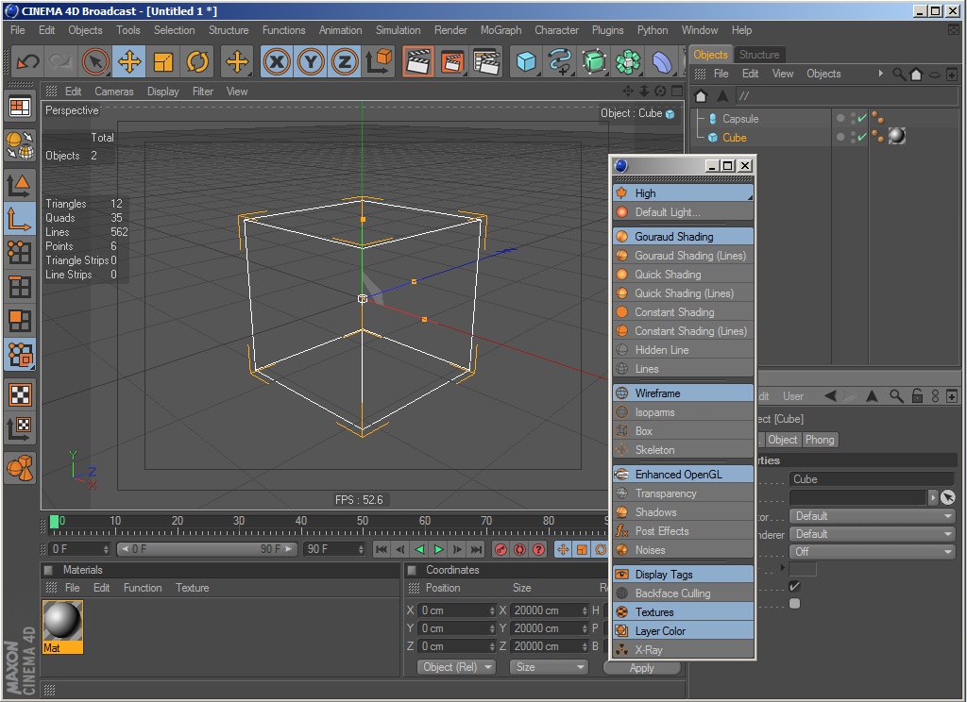
Task: Click the Render View clapperboard icon
Action: pos(418,62)
